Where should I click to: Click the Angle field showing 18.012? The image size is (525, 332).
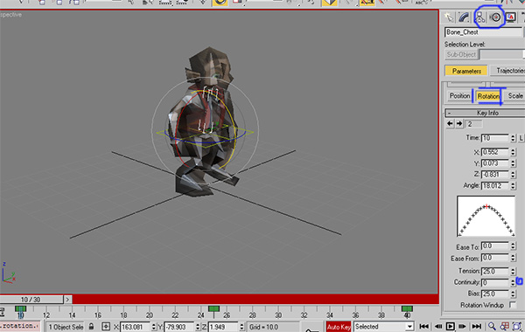(x=495, y=185)
